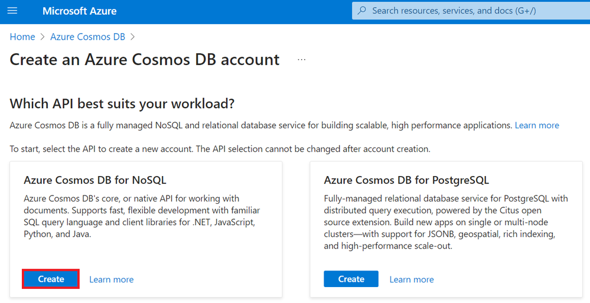Open the hamburger portal menu
The width and height of the screenshot is (590, 303).
tap(12, 11)
